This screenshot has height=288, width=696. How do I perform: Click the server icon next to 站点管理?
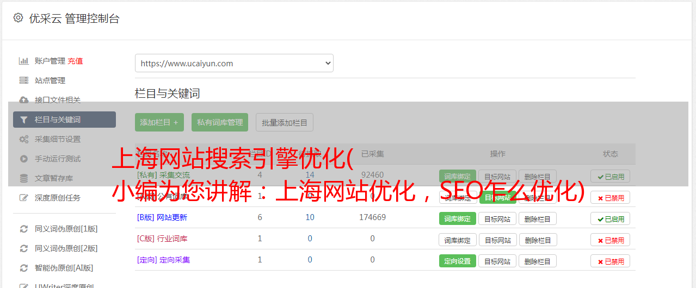click(x=24, y=80)
